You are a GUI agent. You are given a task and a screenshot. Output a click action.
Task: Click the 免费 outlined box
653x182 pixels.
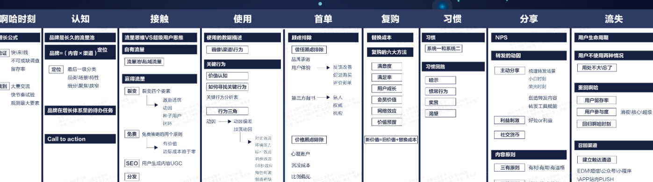coord(131,134)
